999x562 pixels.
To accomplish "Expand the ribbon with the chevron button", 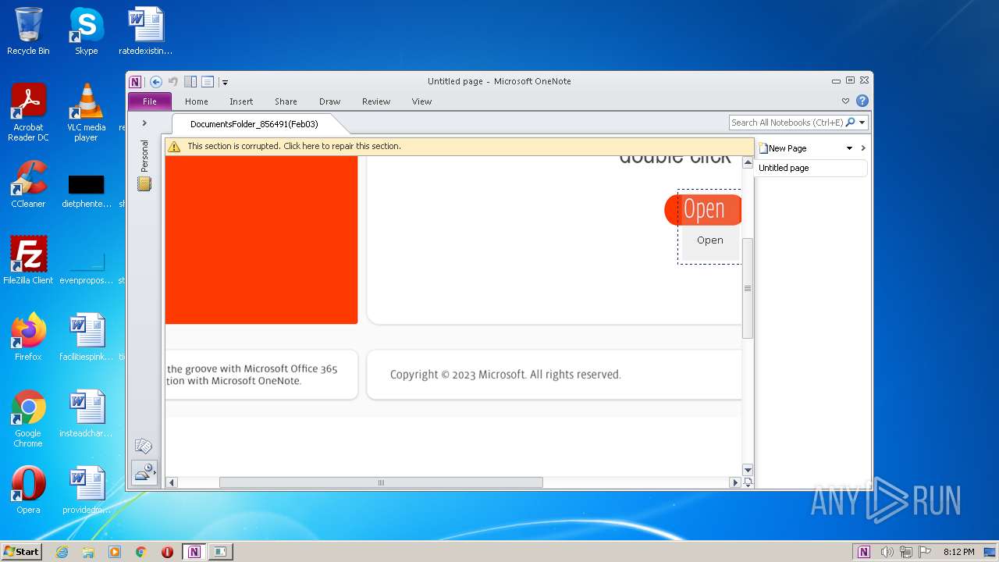I will (x=845, y=101).
